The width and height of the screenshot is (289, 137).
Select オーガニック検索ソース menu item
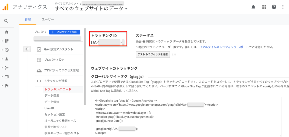[x=60, y=121]
